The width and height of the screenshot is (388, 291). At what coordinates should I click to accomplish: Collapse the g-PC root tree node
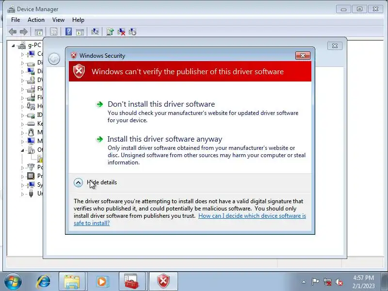13,46
